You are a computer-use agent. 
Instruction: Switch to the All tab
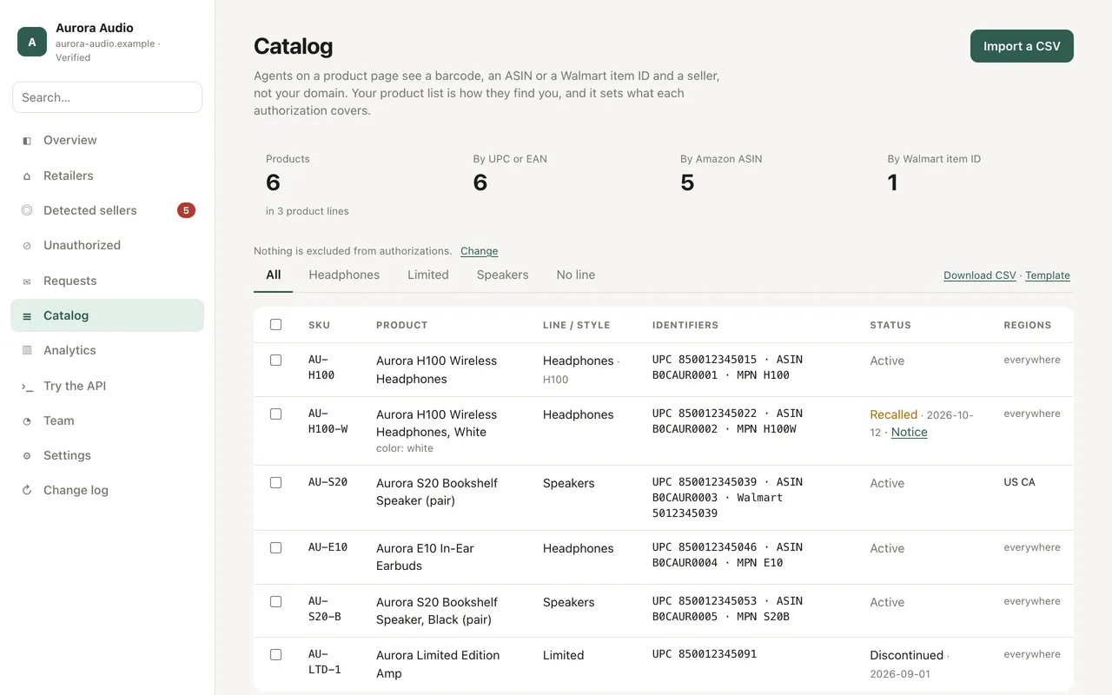tap(273, 275)
